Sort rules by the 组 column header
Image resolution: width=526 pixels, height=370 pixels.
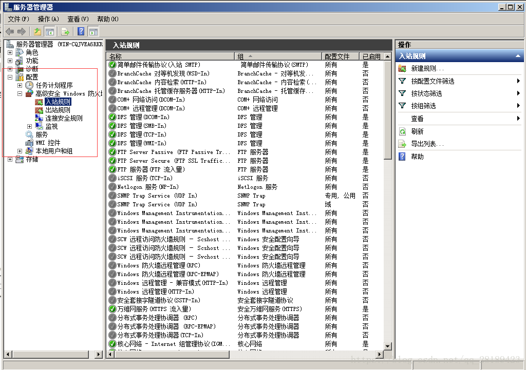(x=278, y=56)
